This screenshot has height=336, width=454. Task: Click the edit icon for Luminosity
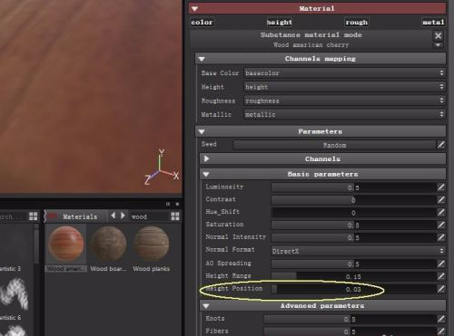440,187
